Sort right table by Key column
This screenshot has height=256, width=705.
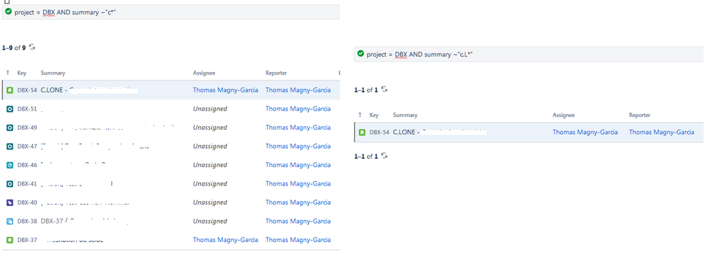tap(374, 115)
